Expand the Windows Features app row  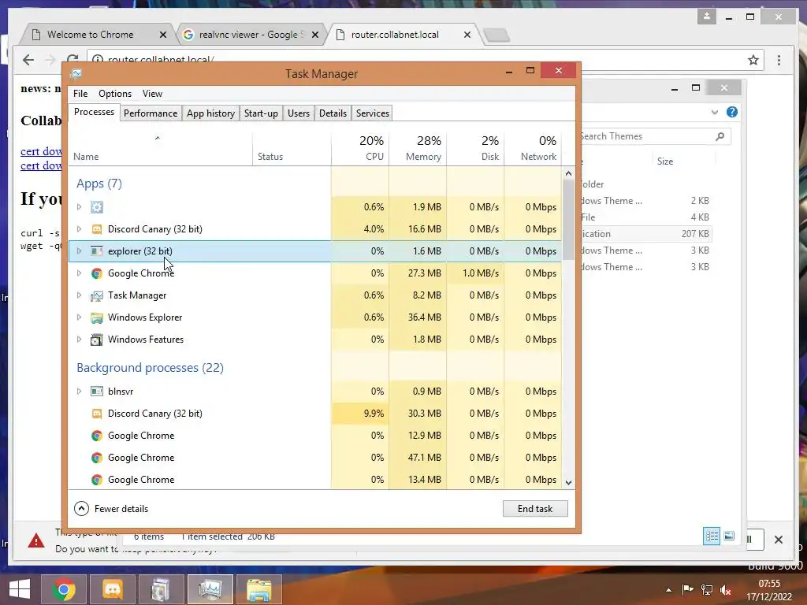pos(79,340)
